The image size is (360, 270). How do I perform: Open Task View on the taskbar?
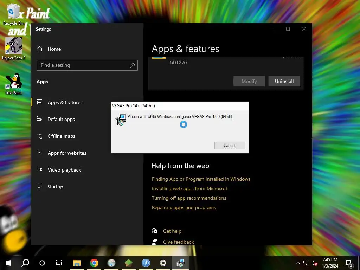[59, 263]
